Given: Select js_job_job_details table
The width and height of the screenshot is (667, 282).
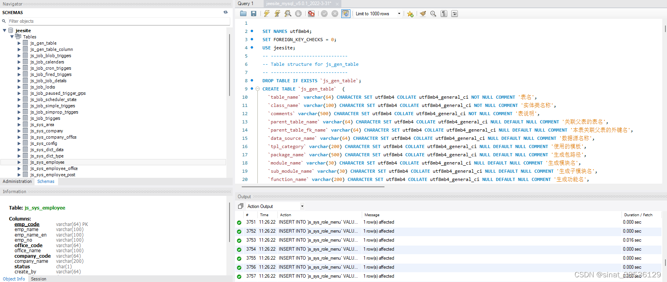Looking at the screenshot, I should 48,81.
